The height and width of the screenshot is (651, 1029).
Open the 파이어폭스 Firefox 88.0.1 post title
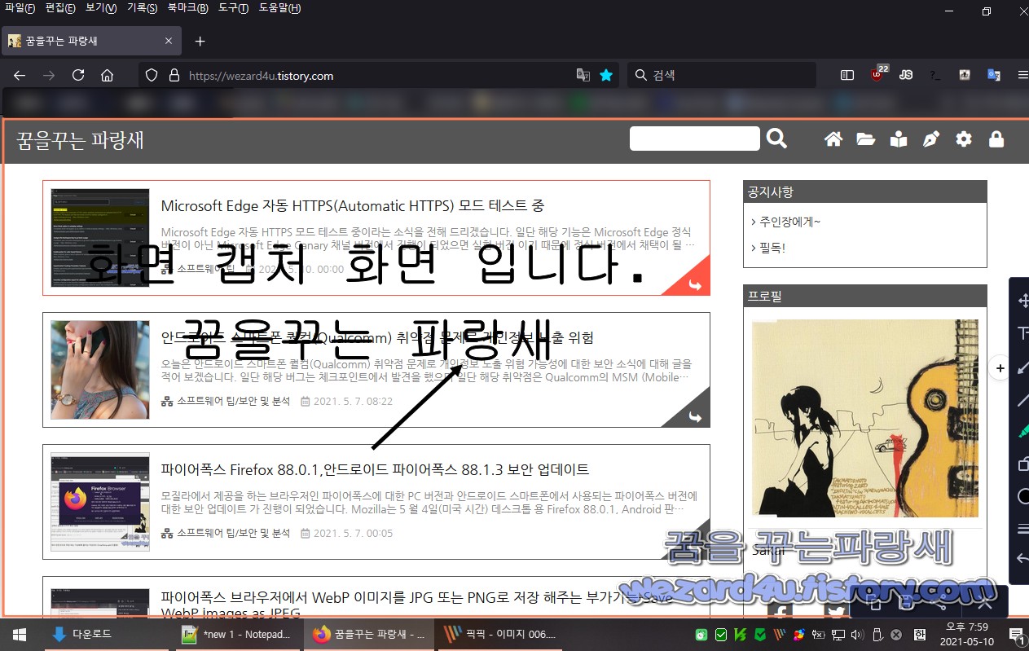coord(375,469)
